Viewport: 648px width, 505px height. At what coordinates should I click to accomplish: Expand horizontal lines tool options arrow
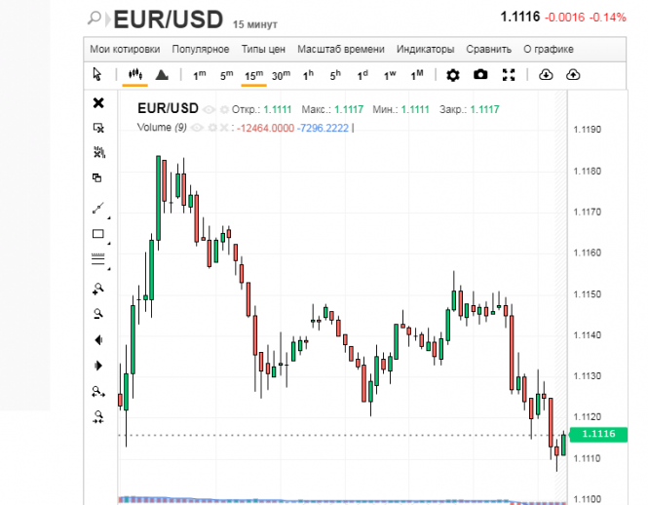pyautogui.click(x=109, y=269)
